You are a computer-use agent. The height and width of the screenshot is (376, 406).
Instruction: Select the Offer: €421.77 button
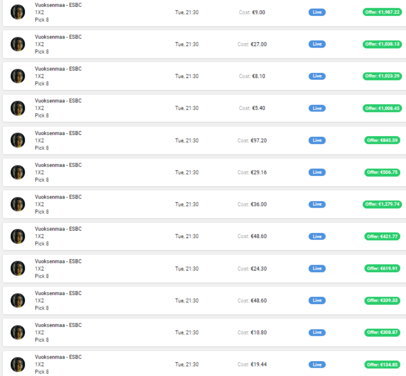coord(382,236)
